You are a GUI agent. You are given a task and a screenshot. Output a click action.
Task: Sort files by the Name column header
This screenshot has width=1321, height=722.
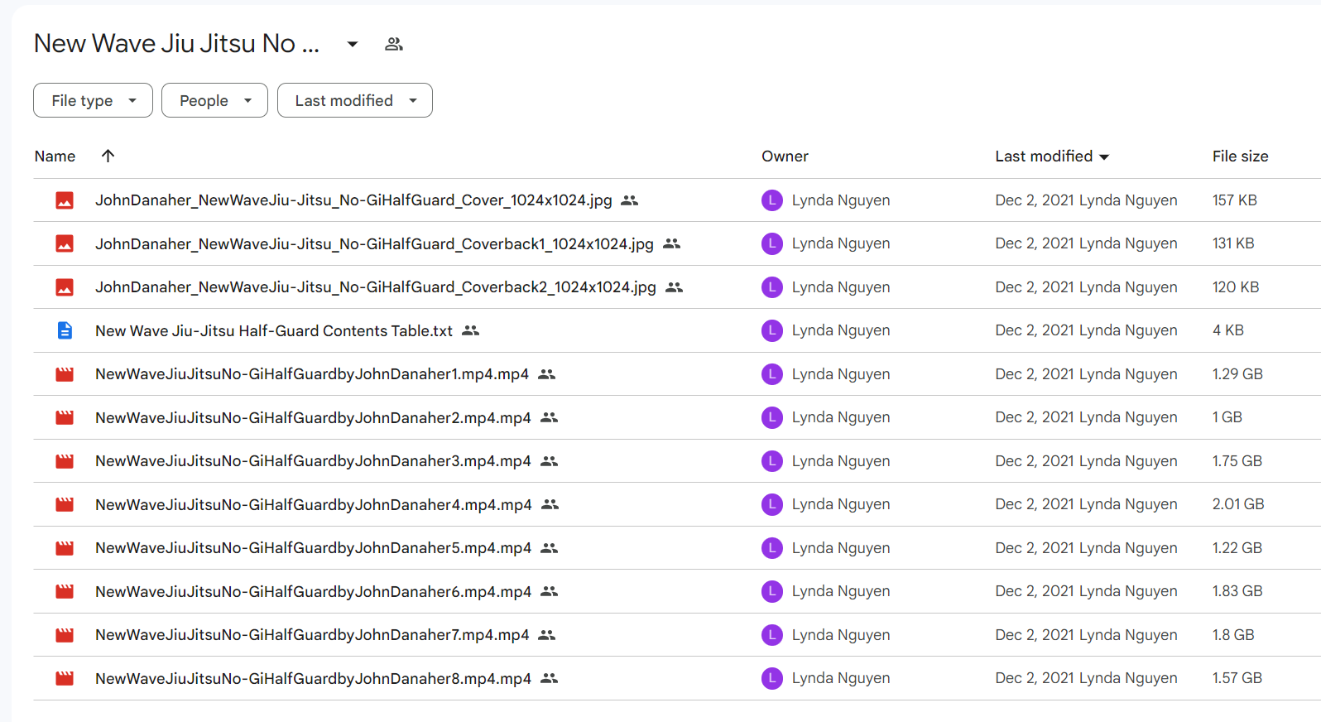click(55, 156)
